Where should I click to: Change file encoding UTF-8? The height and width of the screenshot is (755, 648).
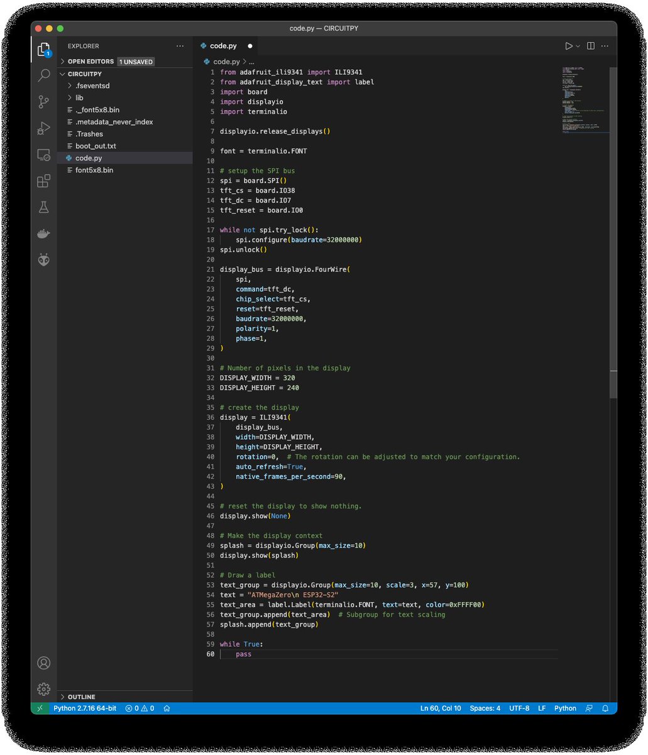(519, 708)
